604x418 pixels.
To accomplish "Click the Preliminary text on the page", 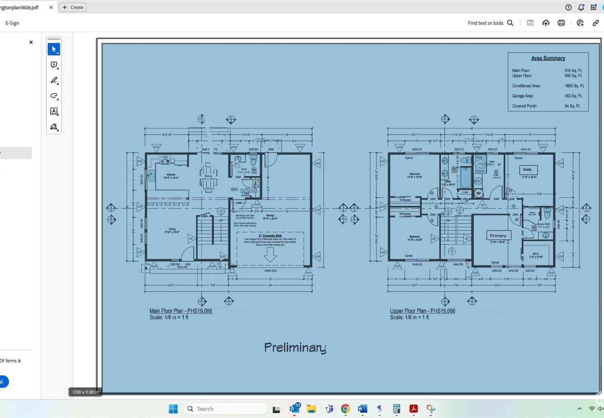I will pos(295,348).
